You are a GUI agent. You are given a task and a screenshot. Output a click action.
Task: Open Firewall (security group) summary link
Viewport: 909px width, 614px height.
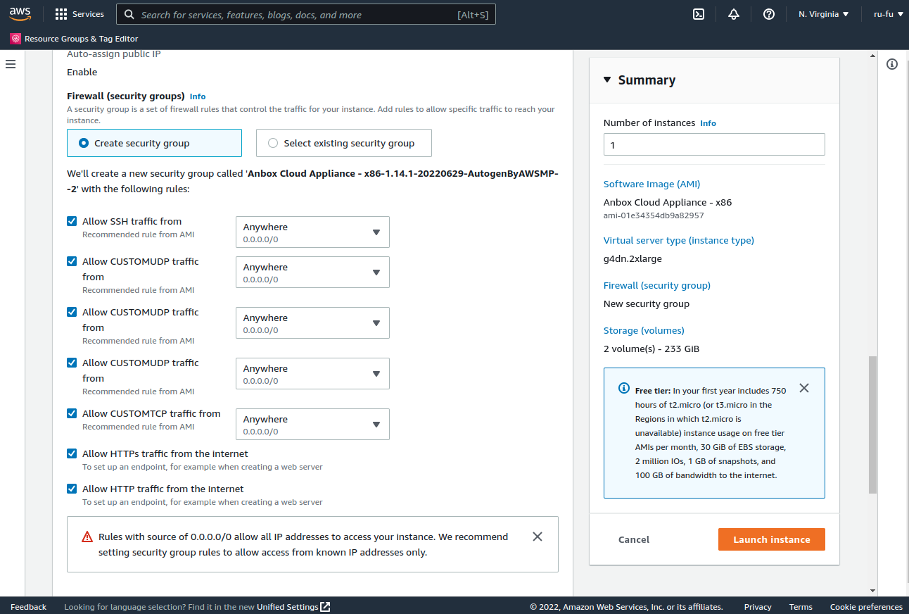[657, 285]
